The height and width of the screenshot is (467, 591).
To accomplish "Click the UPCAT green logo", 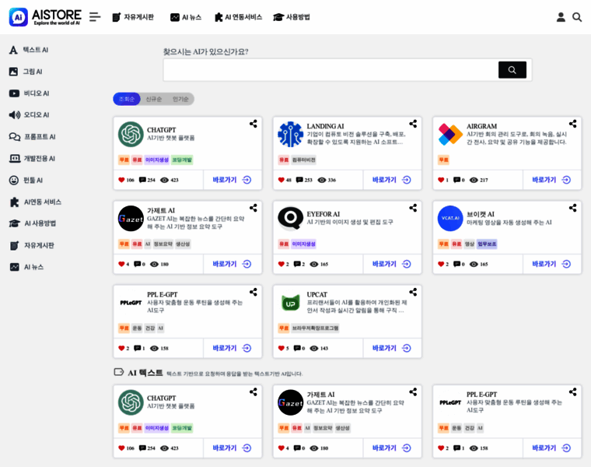I will click(291, 303).
